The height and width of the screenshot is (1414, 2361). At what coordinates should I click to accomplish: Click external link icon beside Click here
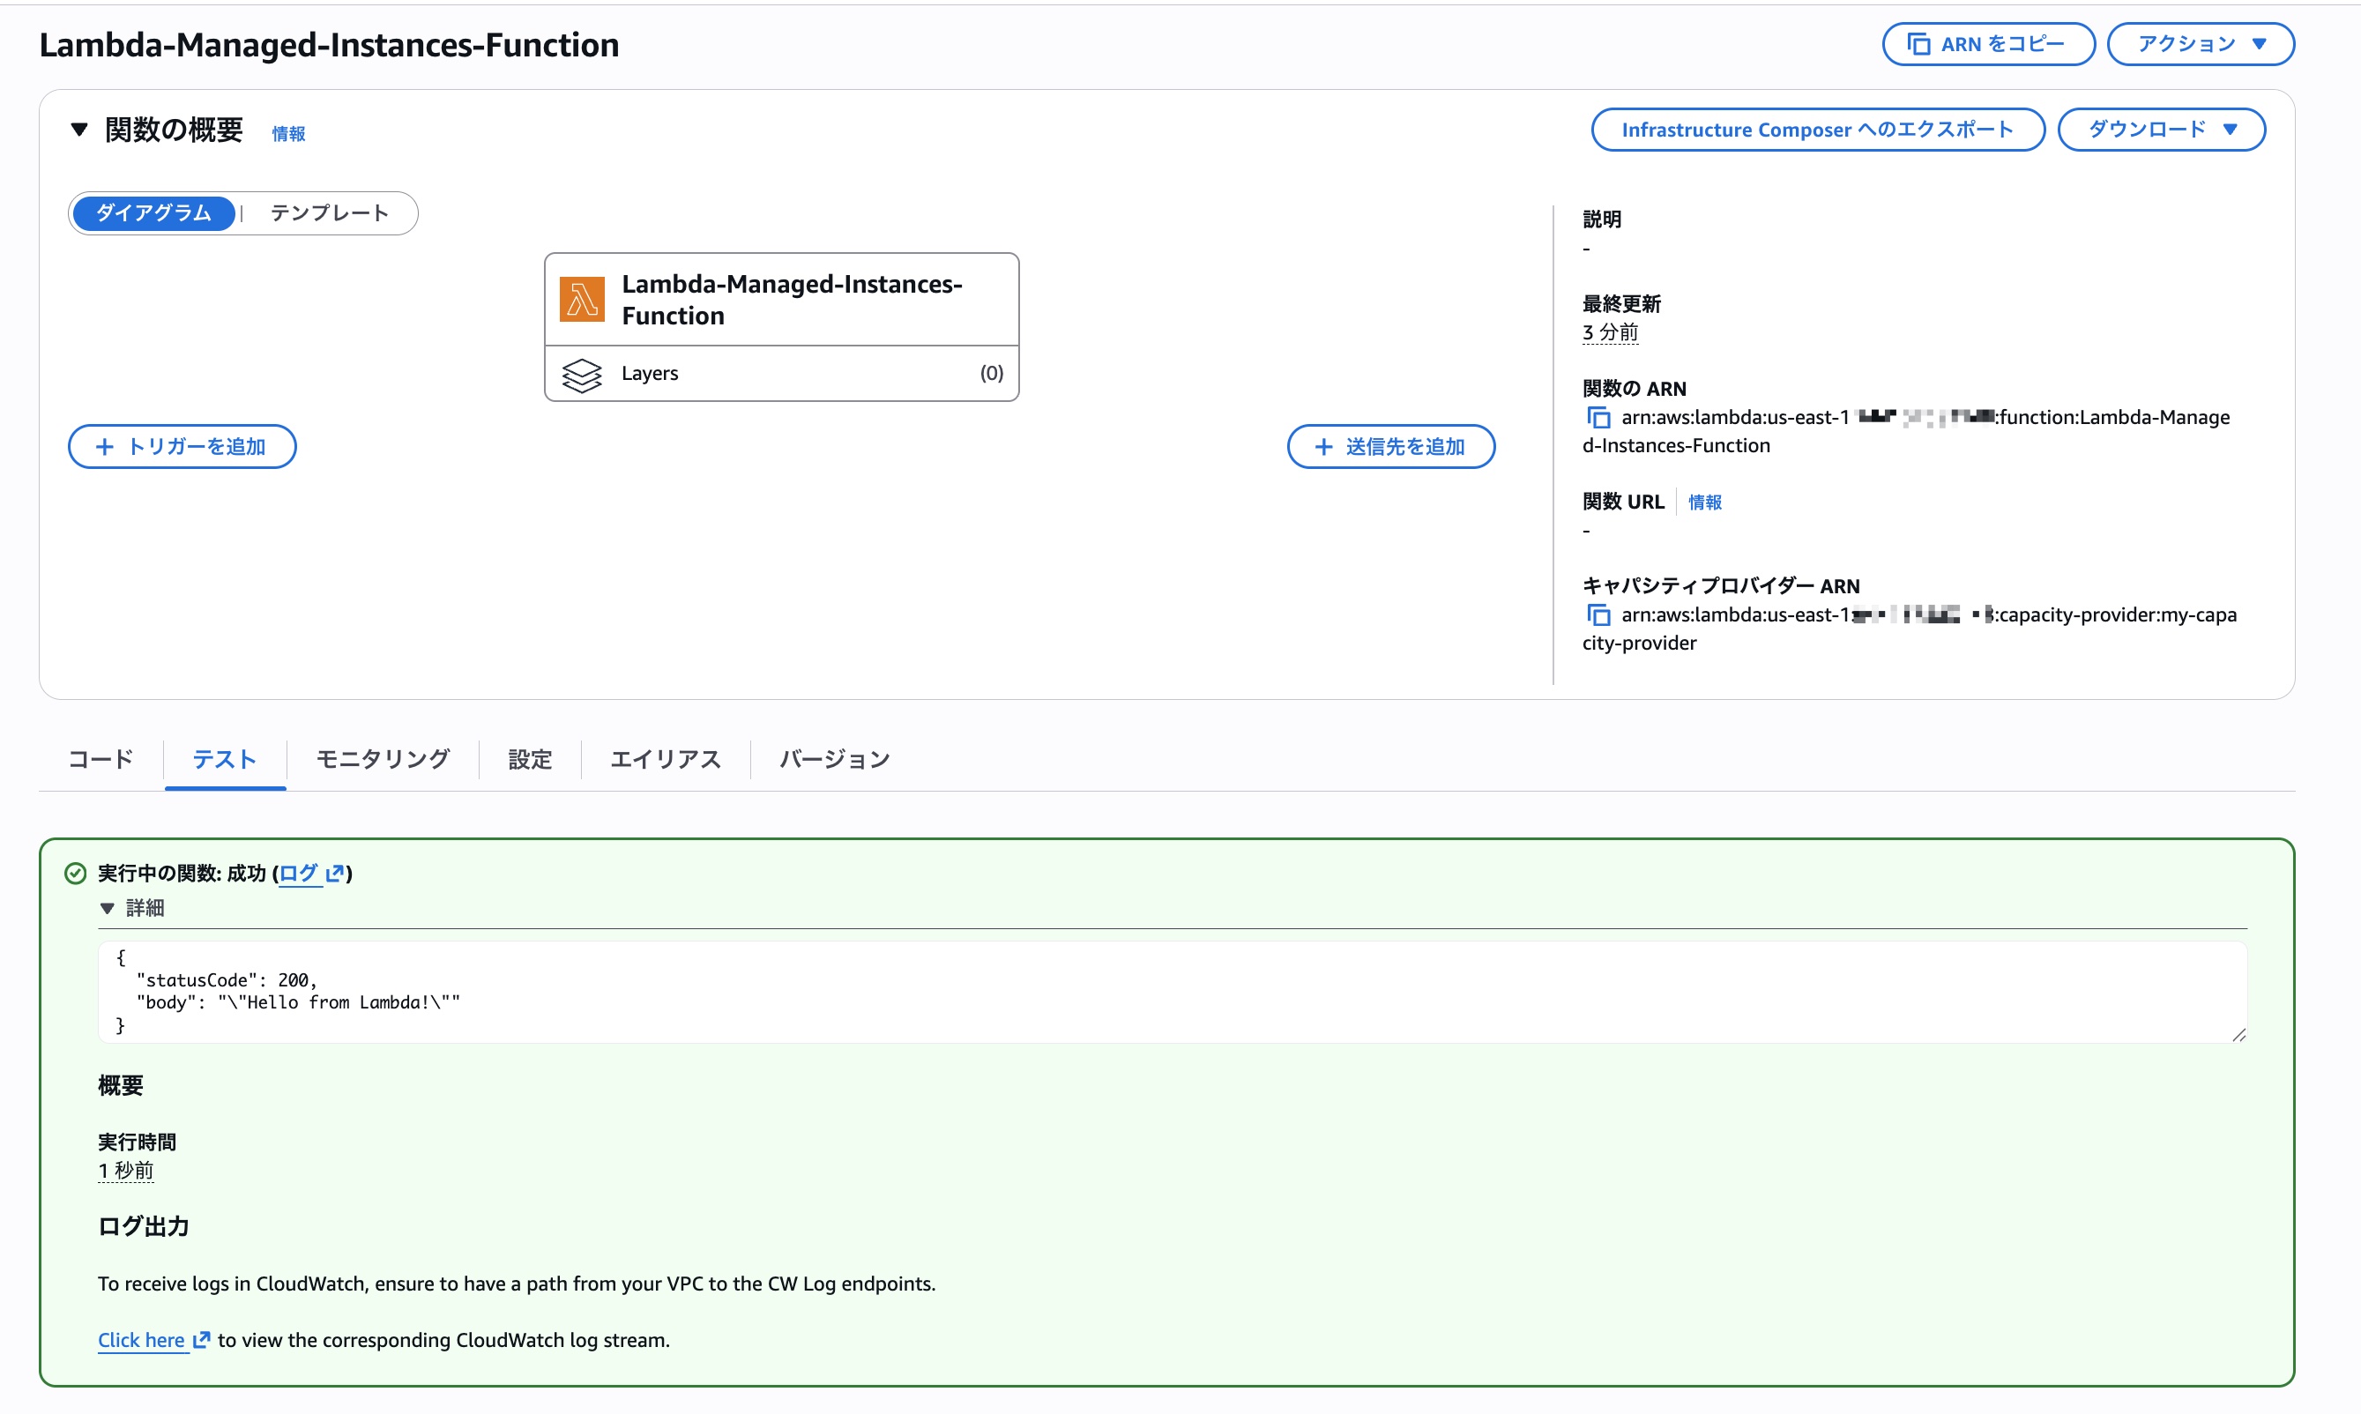click(201, 1340)
